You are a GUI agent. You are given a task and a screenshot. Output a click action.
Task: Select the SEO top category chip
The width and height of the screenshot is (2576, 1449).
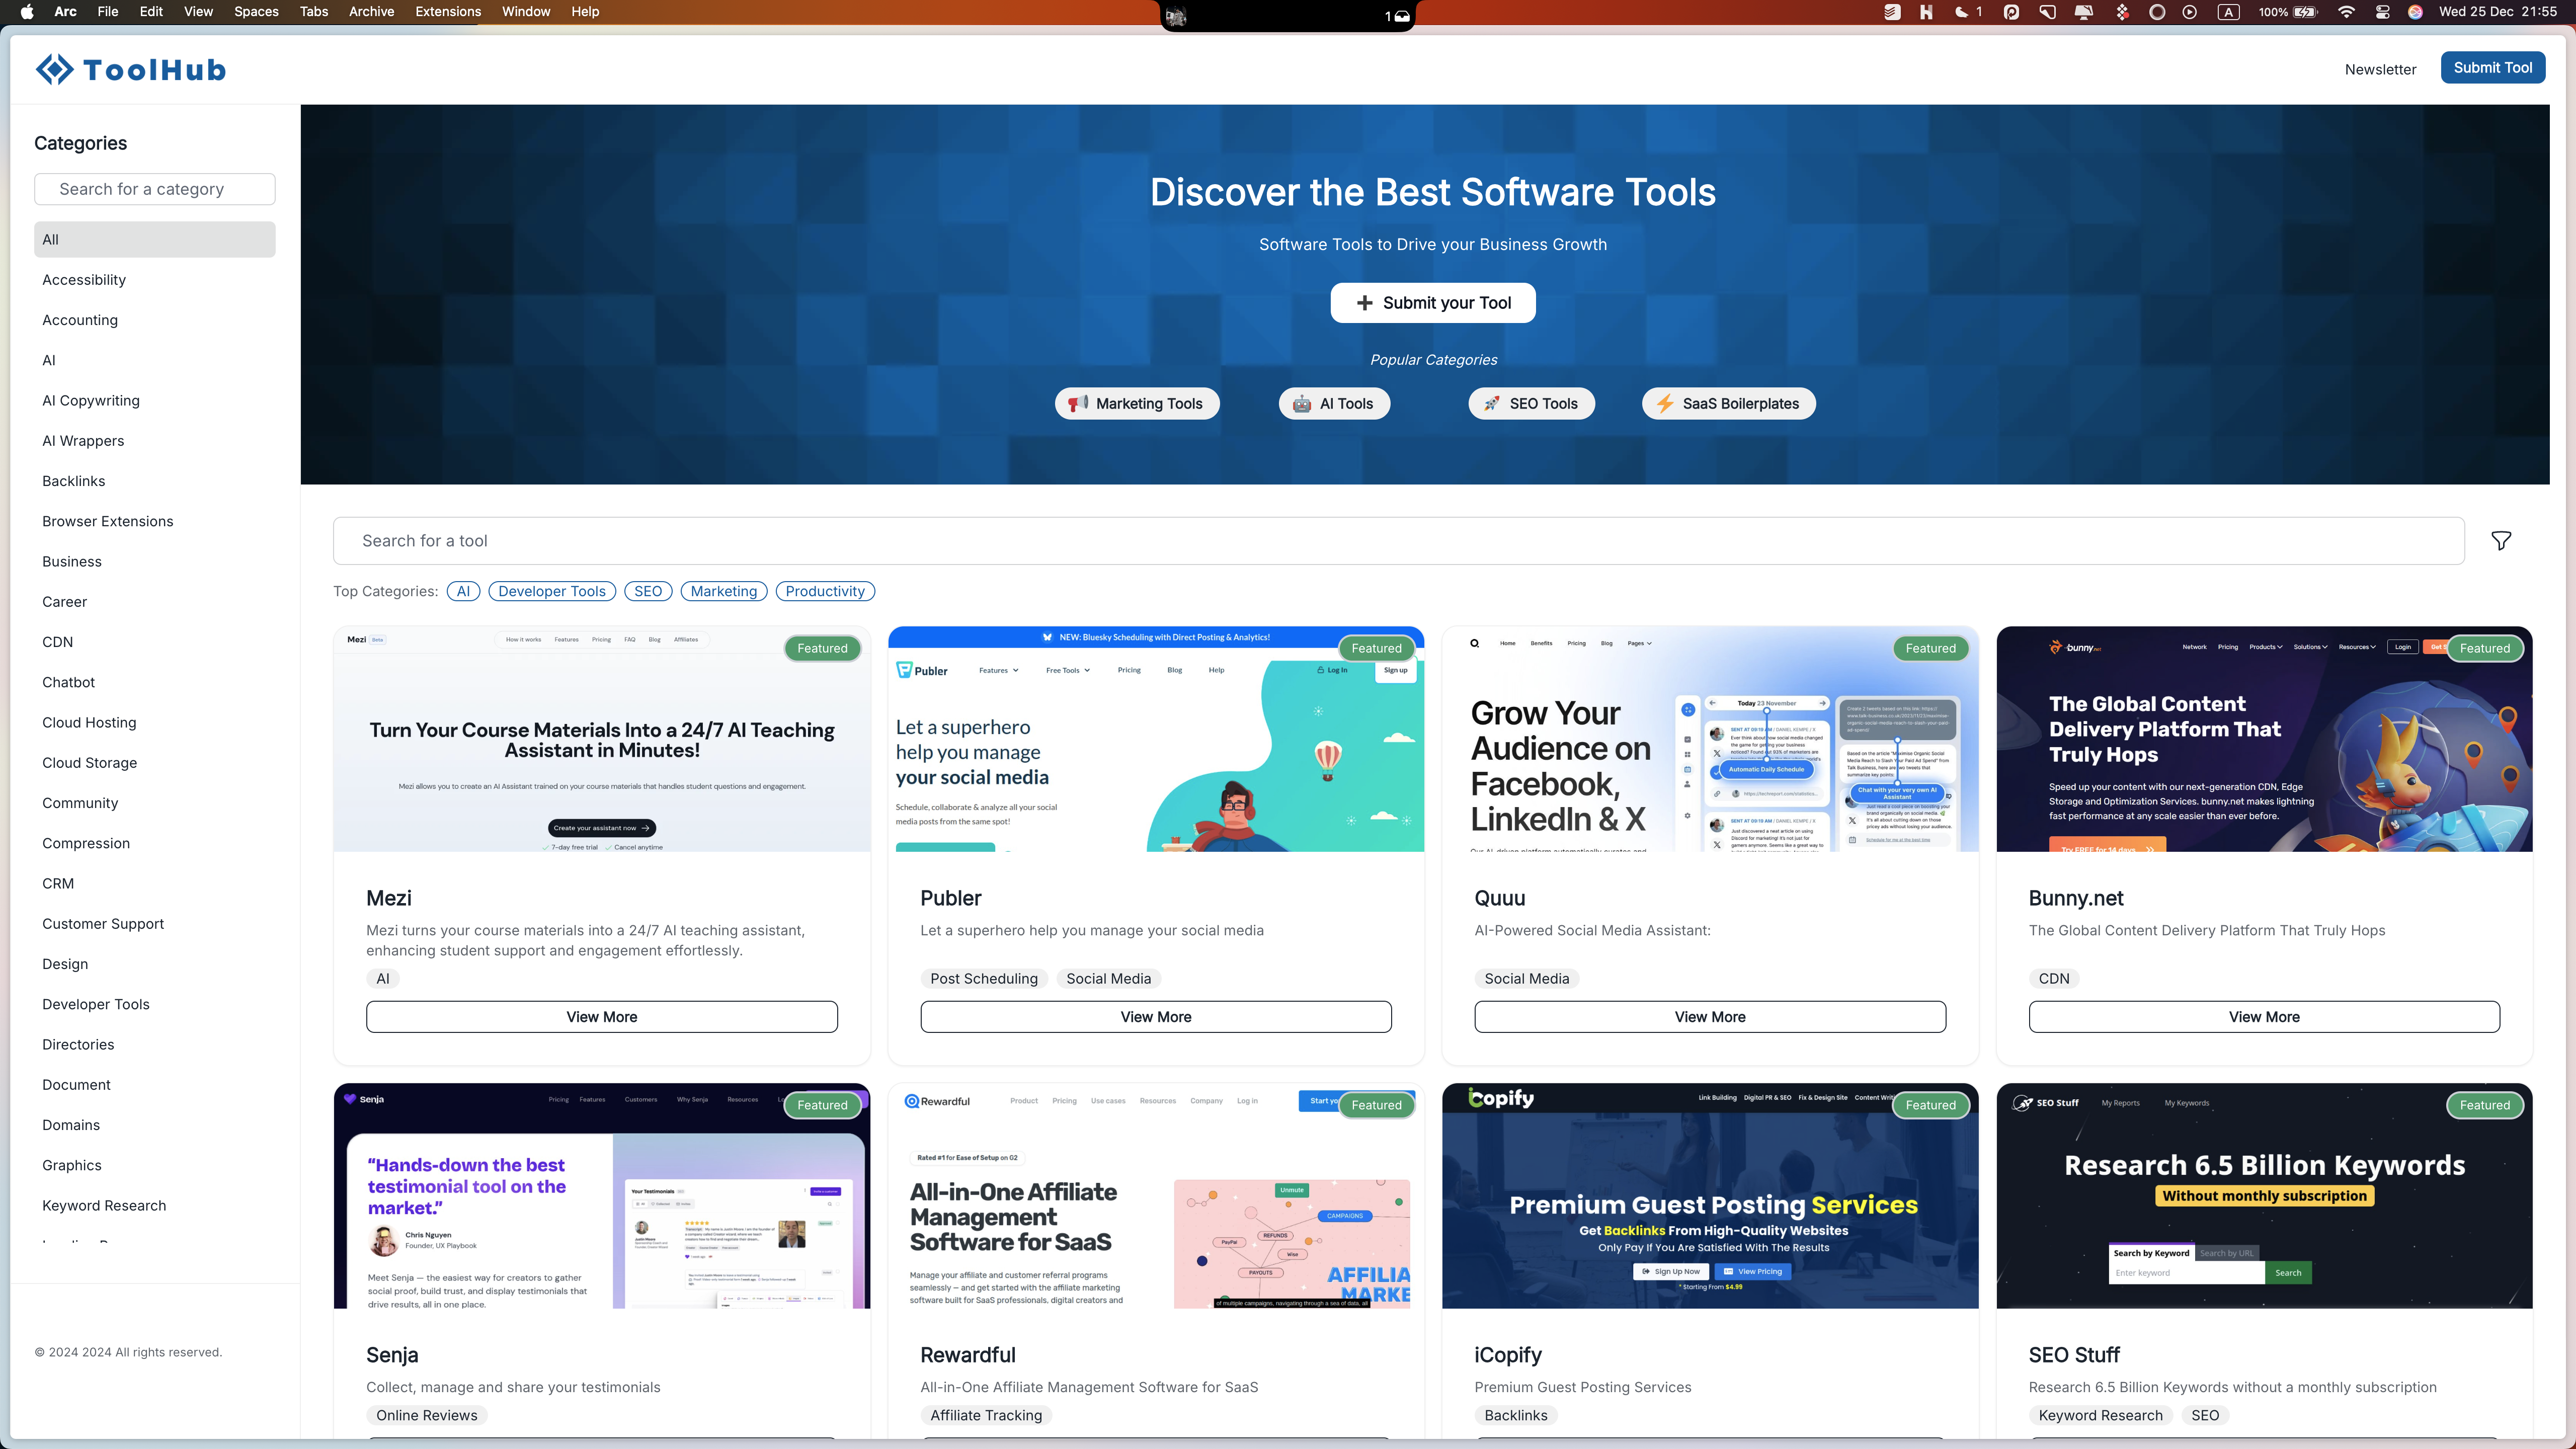point(648,591)
